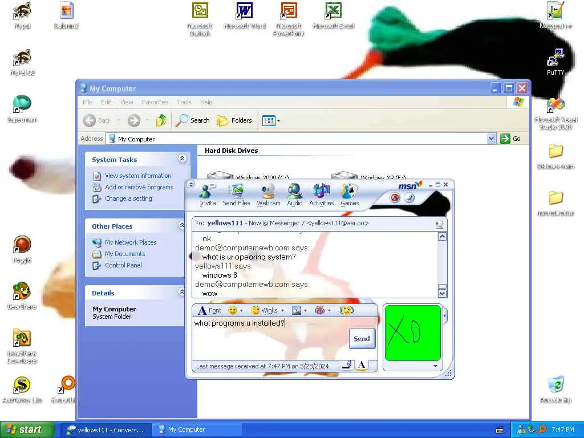
Task: Click the red block contact icon
Action: pos(395,197)
